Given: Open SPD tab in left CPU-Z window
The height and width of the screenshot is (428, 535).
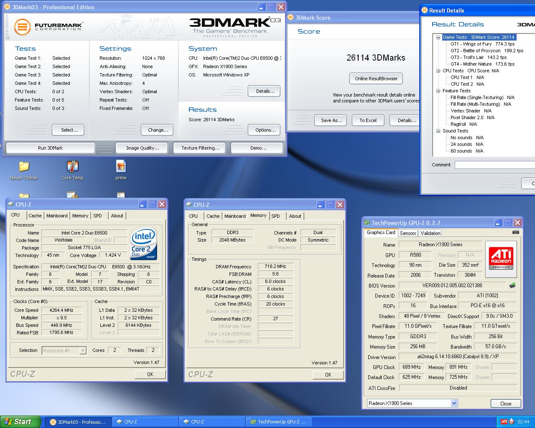Looking at the screenshot, I should [x=97, y=216].
